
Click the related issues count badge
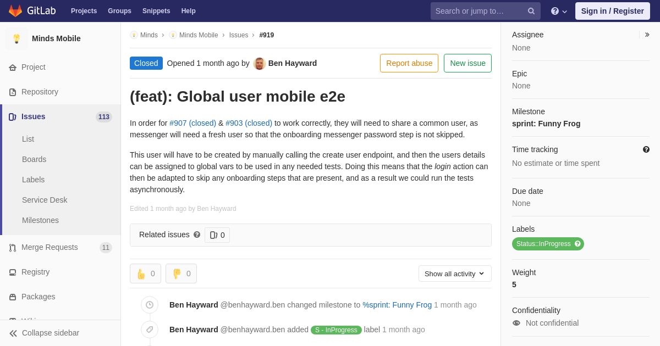217,235
